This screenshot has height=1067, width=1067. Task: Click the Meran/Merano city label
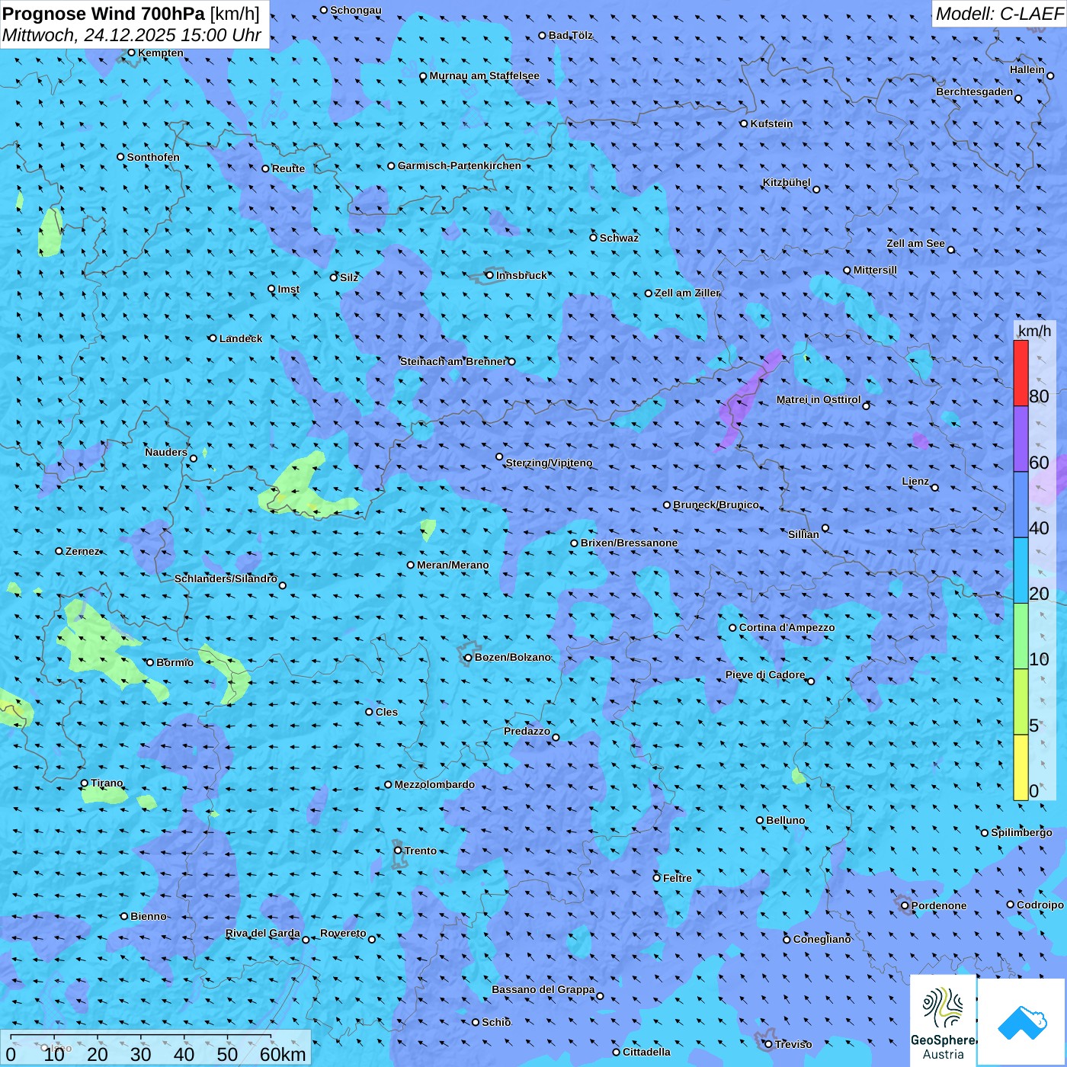(x=453, y=565)
